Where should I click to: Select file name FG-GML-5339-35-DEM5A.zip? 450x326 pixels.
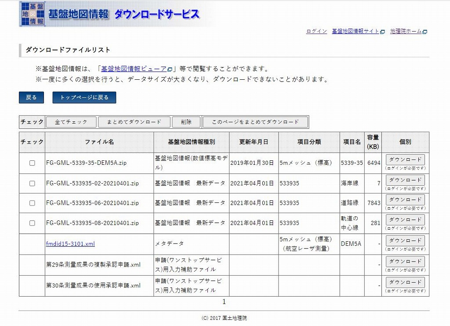87,163
